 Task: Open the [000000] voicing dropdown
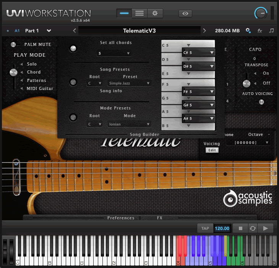[x=248, y=142]
